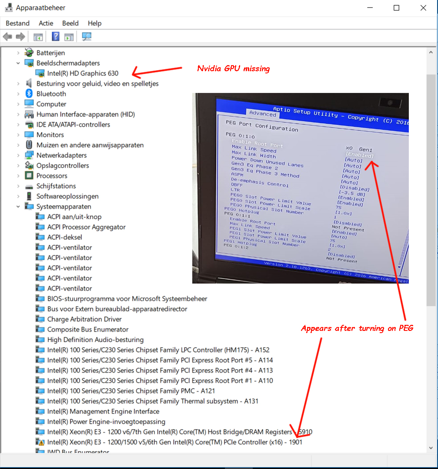
Task: Select Bus voor Extern bureaublad-apparaatredirector
Action: pyautogui.click(x=117, y=309)
